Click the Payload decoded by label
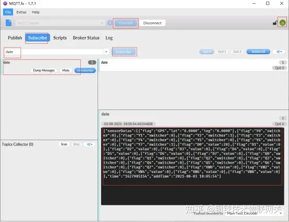This screenshot has width=289, height=222. pyautogui.click(x=208, y=213)
